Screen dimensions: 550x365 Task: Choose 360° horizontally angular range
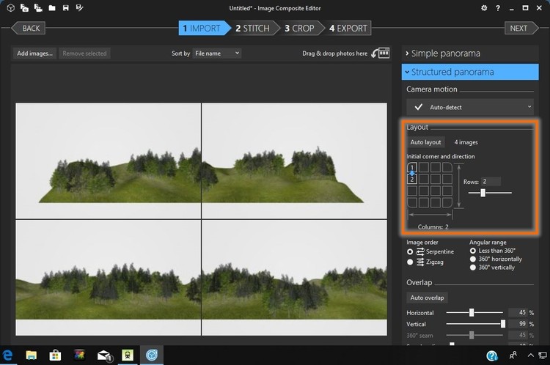(473, 259)
